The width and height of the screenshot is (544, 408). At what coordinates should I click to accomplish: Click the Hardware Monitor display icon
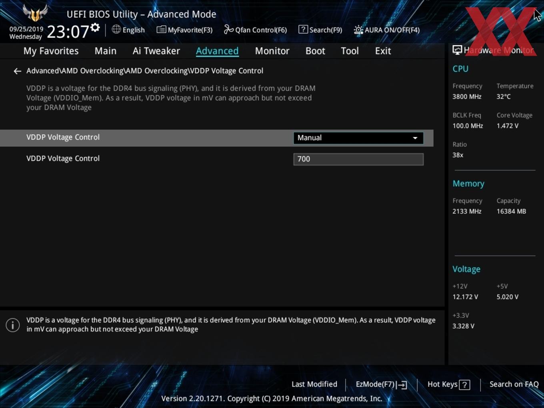457,50
